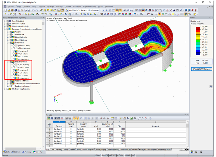Click the dark blue 0.000 legend color
Image resolution: width=216 pixels, height=157 pixels.
[198, 54]
